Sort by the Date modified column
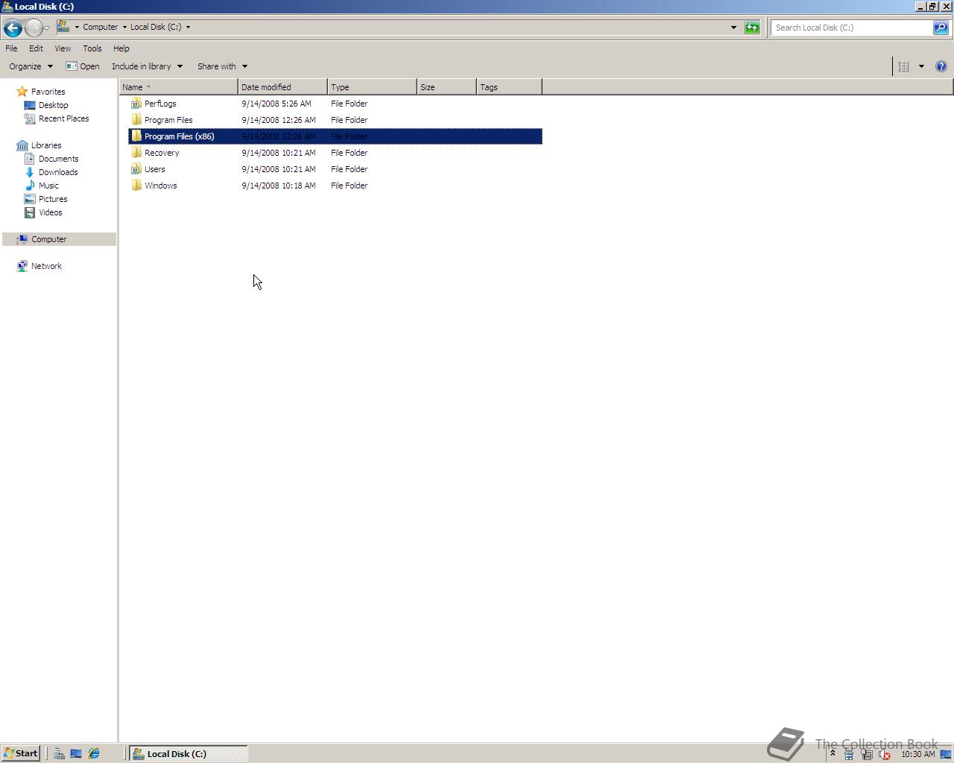954x763 pixels. [x=282, y=87]
